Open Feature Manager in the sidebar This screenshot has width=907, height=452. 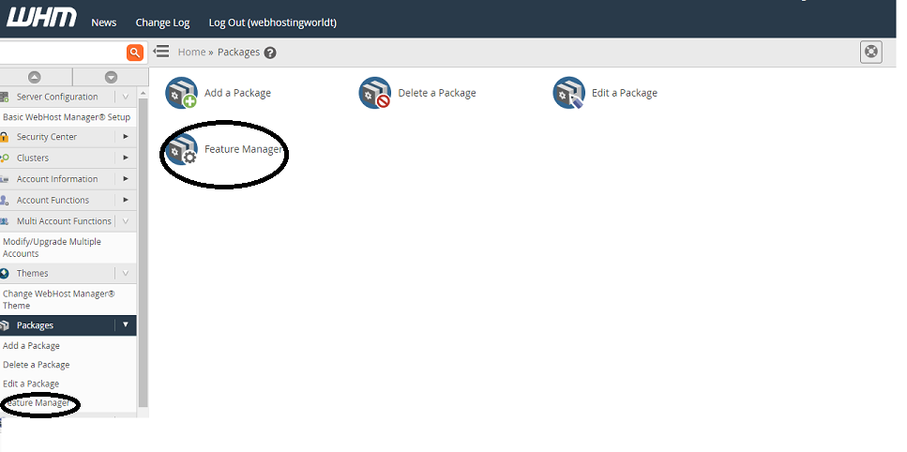point(38,403)
